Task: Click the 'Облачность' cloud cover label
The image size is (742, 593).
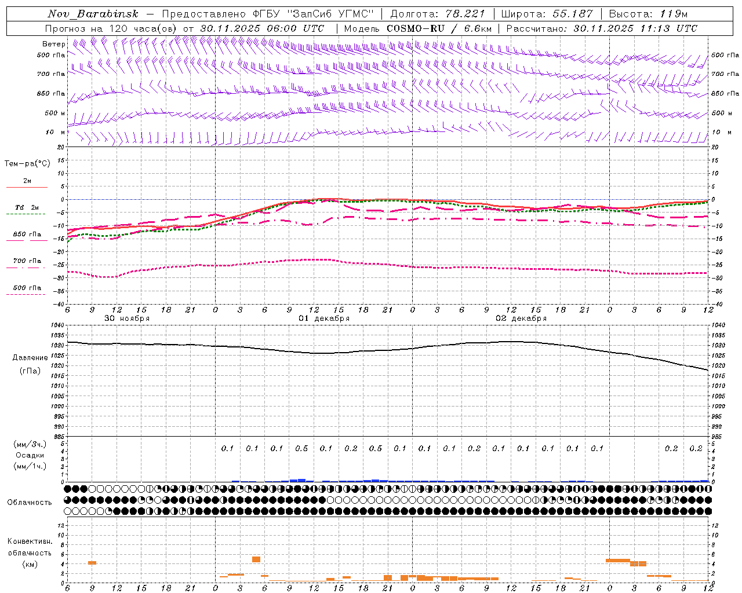Action: coord(30,503)
